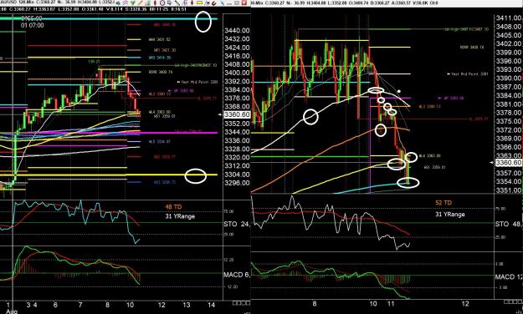Select the yellow rectangle drawing tool
The image size is (523, 314).
199,3
